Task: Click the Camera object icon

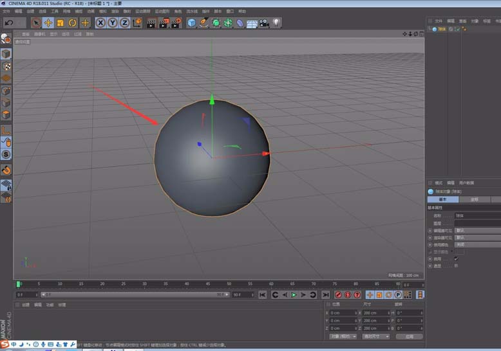Action: point(264,23)
